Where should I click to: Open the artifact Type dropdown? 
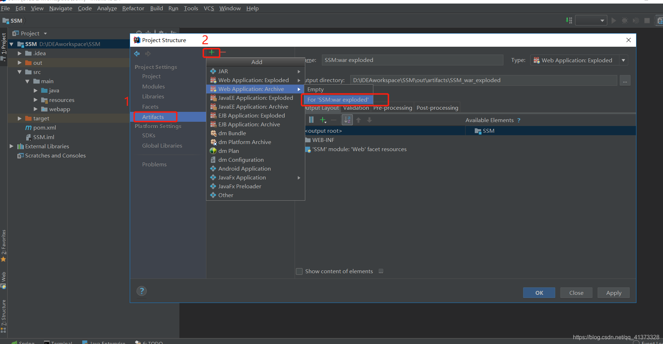pos(623,60)
